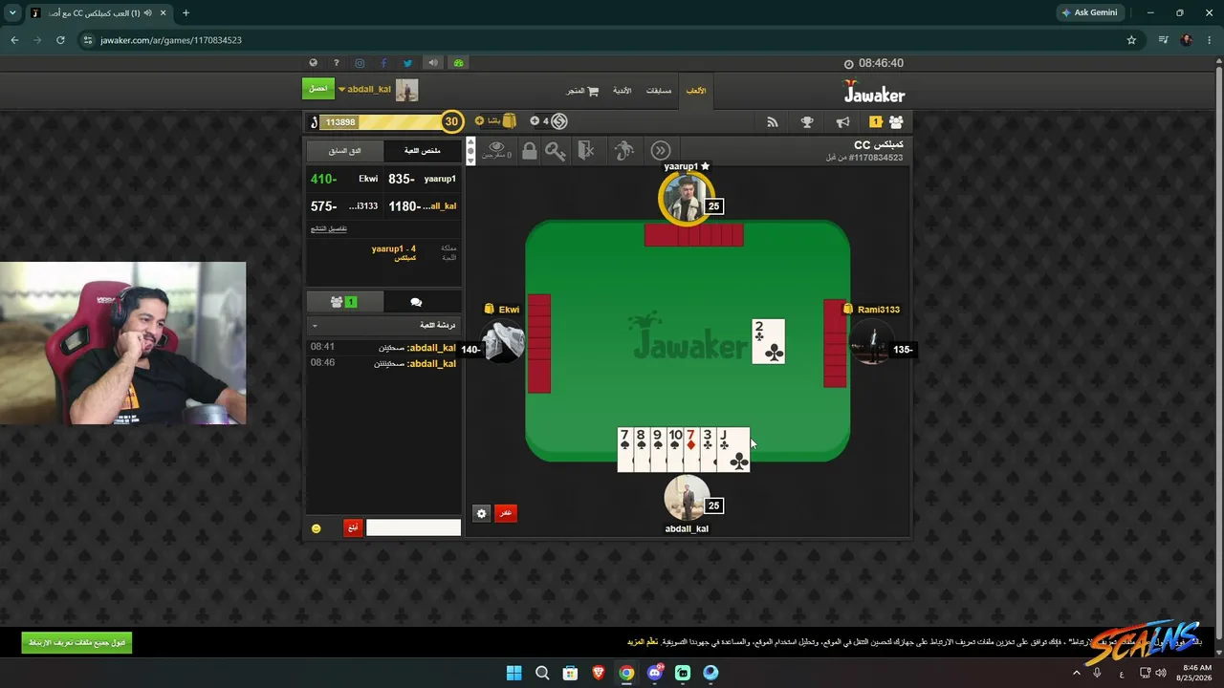Click the green top-up button

(x=318, y=89)
